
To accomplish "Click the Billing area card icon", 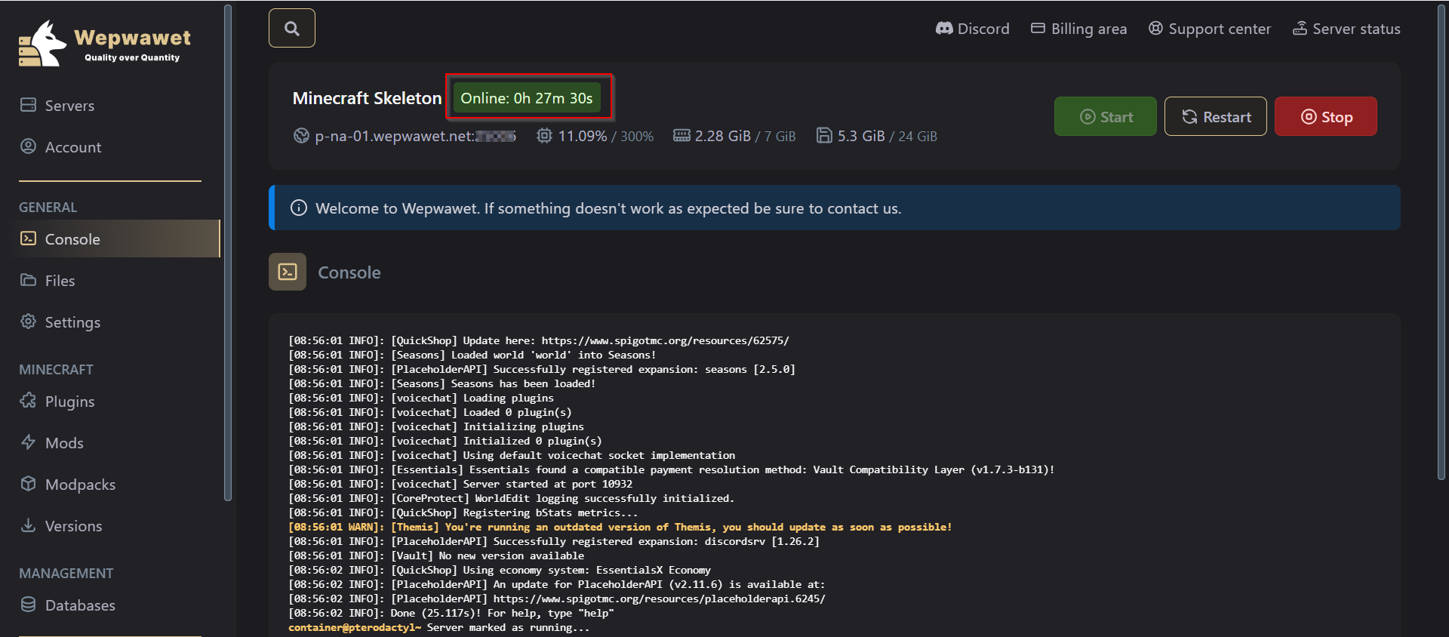I will pos(1038,28).
